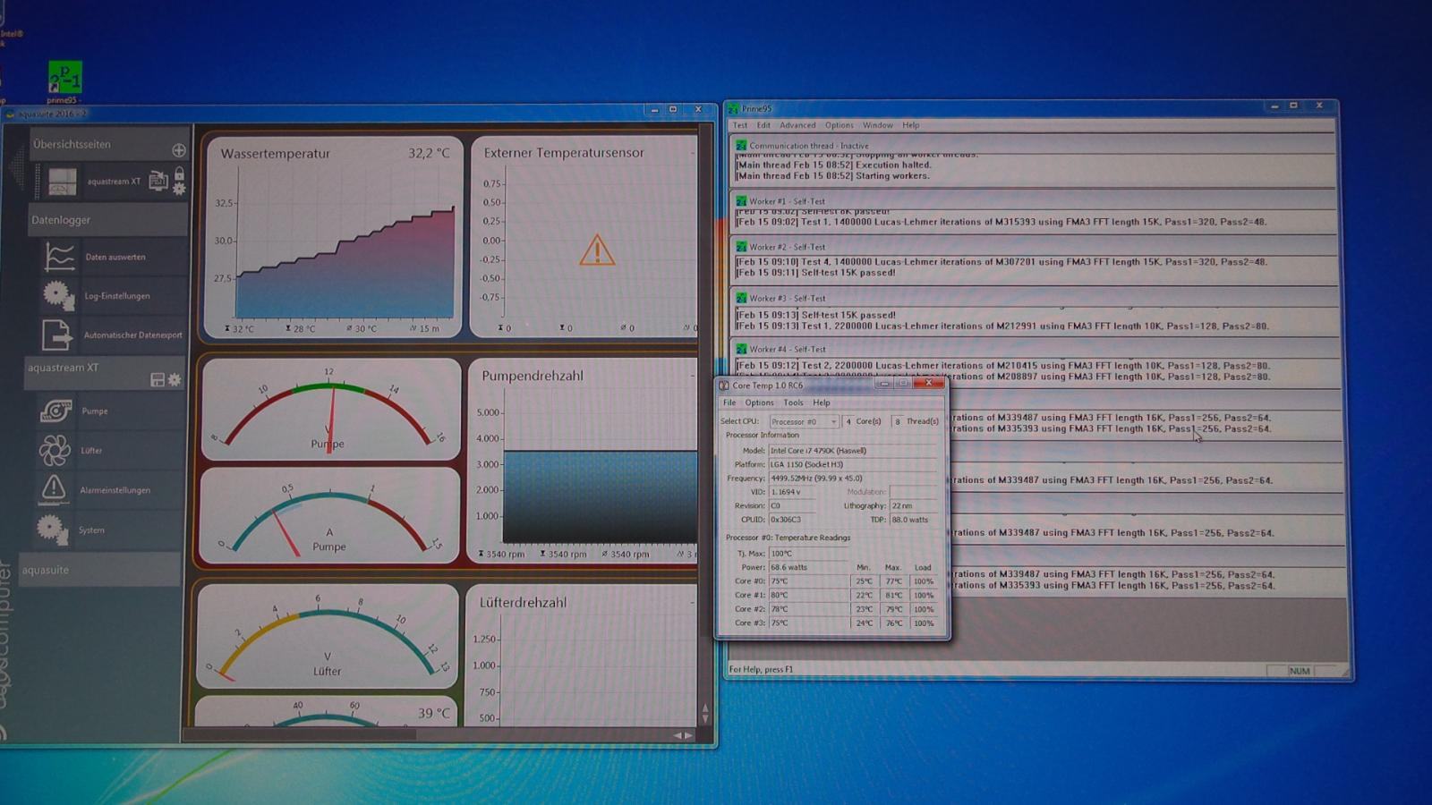The height and width of the screenshot is (805, 1432).
Task: Open the Edit menu in Prime95
Action: tap(763, 125)
